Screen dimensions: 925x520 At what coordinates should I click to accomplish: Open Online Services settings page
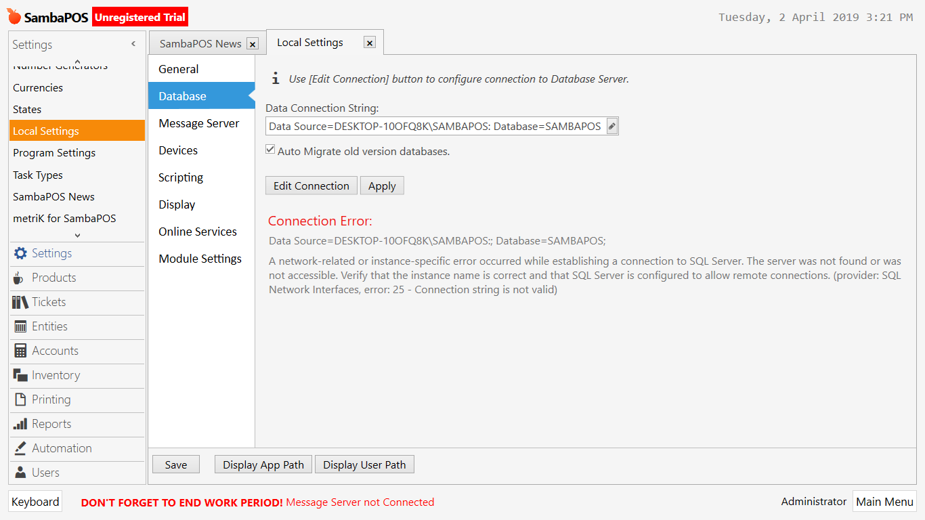[x=202, y=232]
